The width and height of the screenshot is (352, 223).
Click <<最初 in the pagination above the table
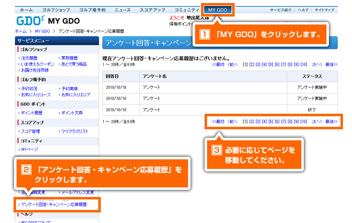pos(218,65)
